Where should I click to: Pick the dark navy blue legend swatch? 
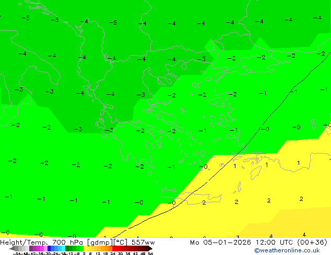pyautogui.click(x=49, y=248)
